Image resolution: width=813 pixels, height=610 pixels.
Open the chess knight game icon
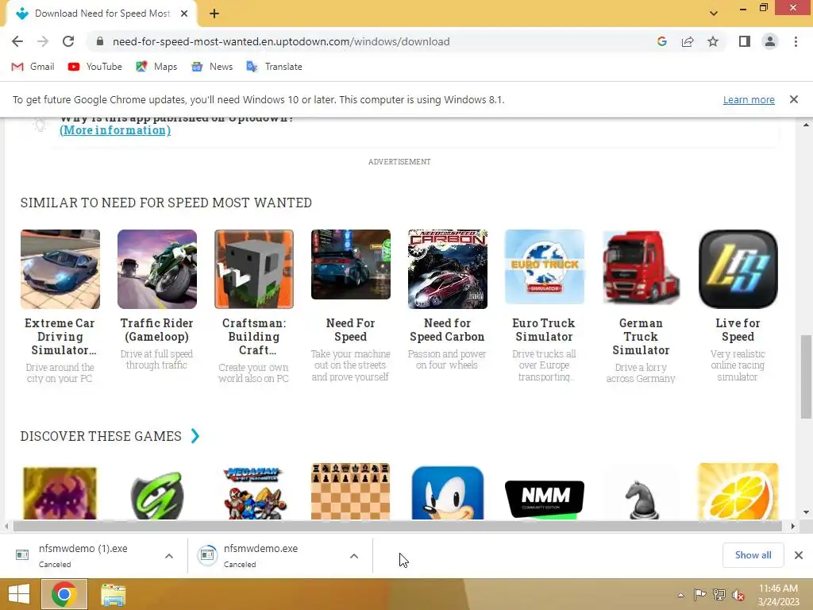point(641,499)
